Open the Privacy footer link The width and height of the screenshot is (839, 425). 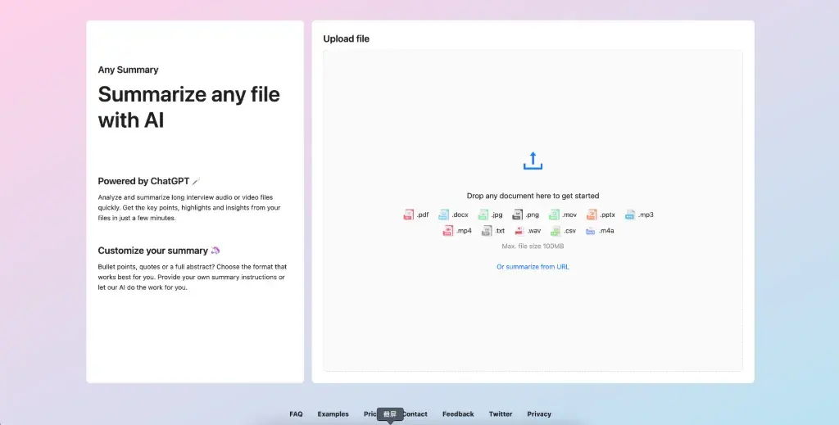tap(539, 414)
